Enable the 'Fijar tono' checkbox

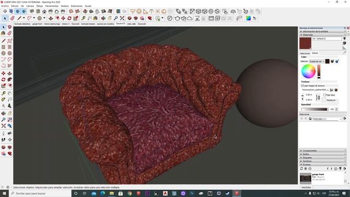[325, 95]
